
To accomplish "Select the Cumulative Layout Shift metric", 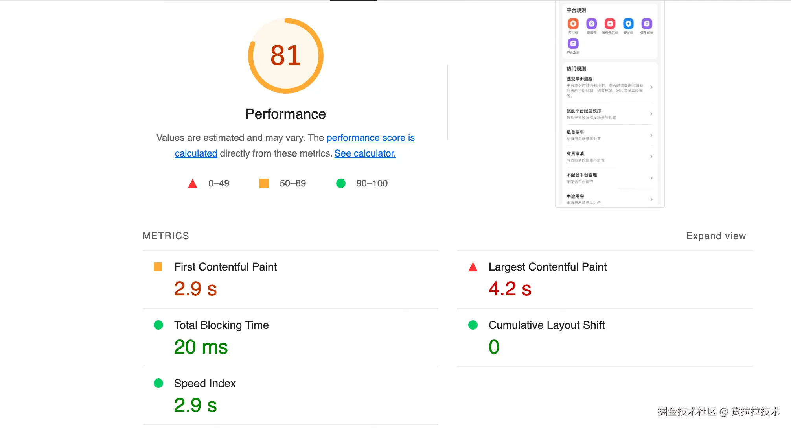I will pos(546,325).
